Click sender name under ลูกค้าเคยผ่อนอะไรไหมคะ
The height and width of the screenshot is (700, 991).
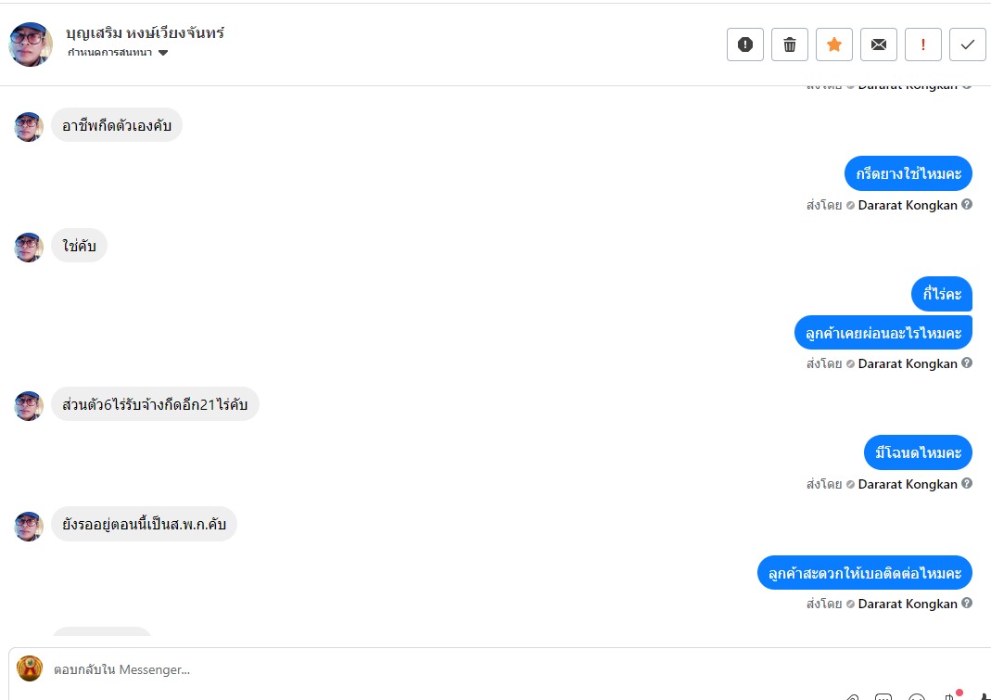[907, 363]
